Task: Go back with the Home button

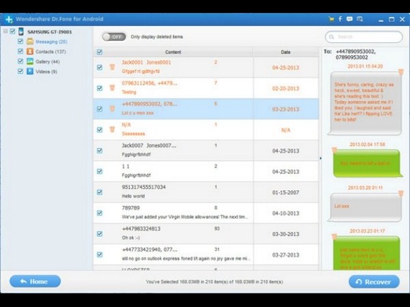Action: click(x=35, y=281)
